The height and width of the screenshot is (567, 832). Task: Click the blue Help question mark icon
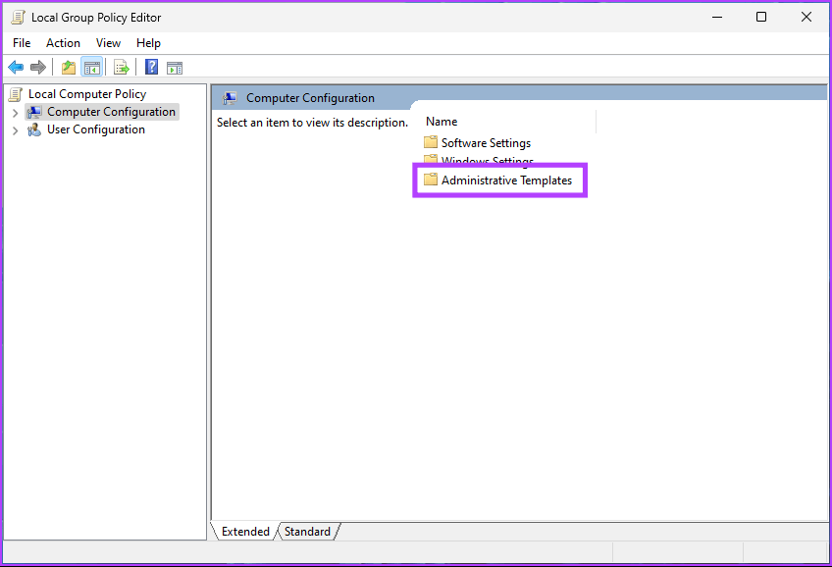(152, 68)
